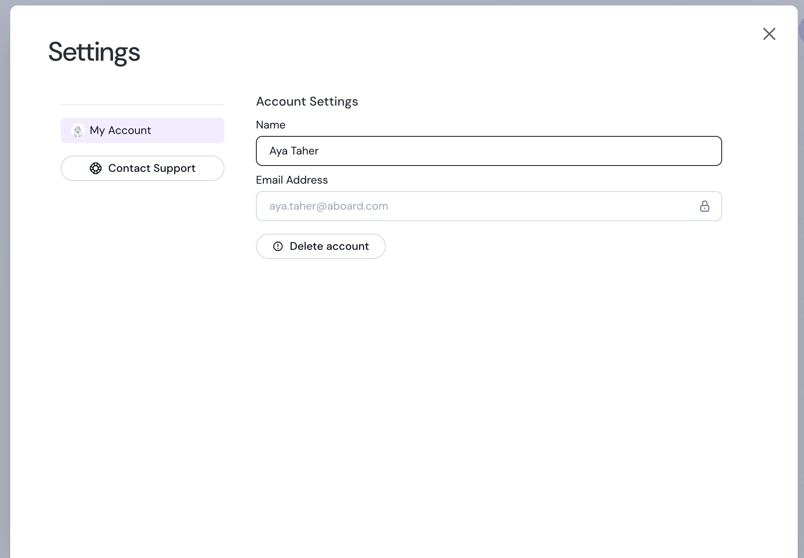Screen dimensions: 804x558
Task: Select the My Account sidebar tab
Action: (x=142, y=130)
